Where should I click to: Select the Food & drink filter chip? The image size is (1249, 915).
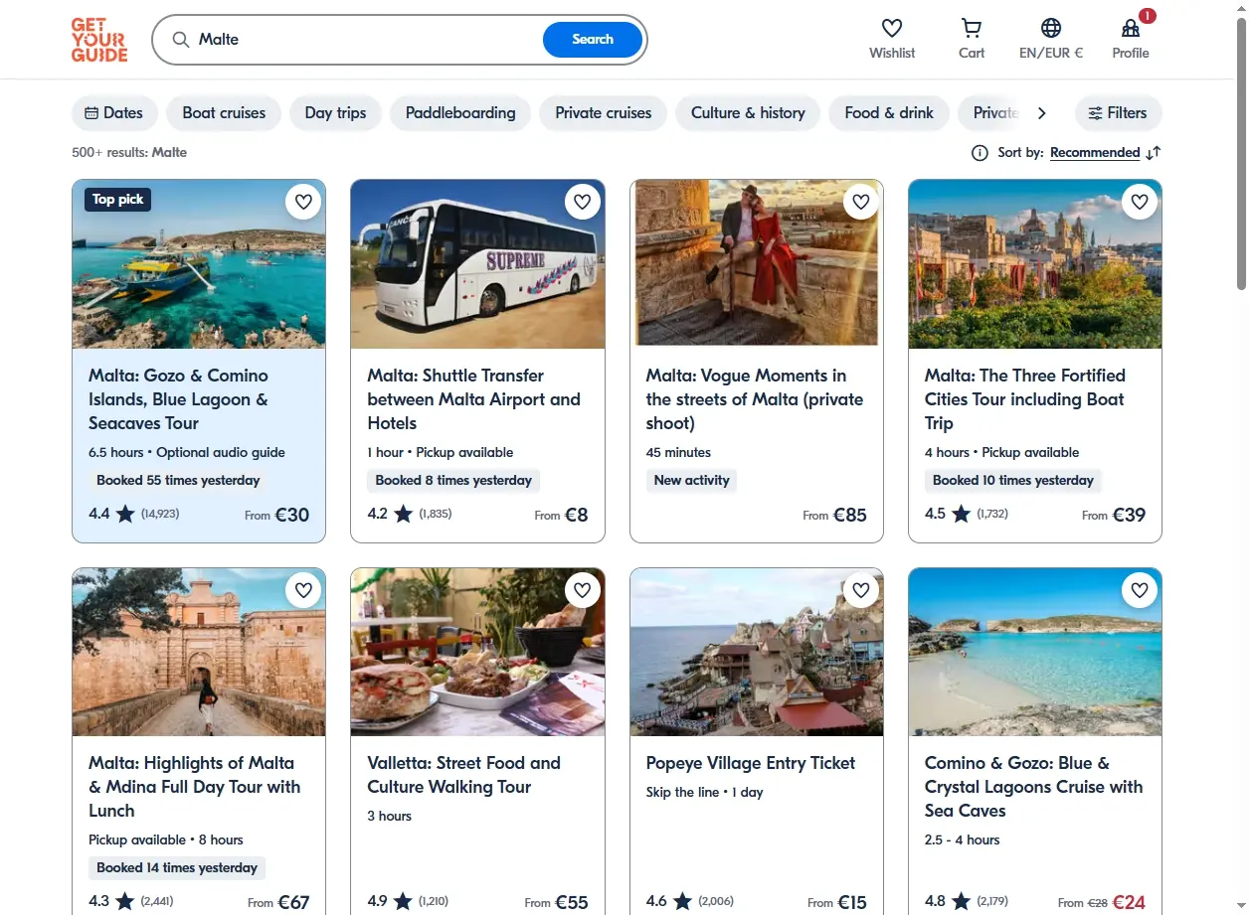coord(889,113)
